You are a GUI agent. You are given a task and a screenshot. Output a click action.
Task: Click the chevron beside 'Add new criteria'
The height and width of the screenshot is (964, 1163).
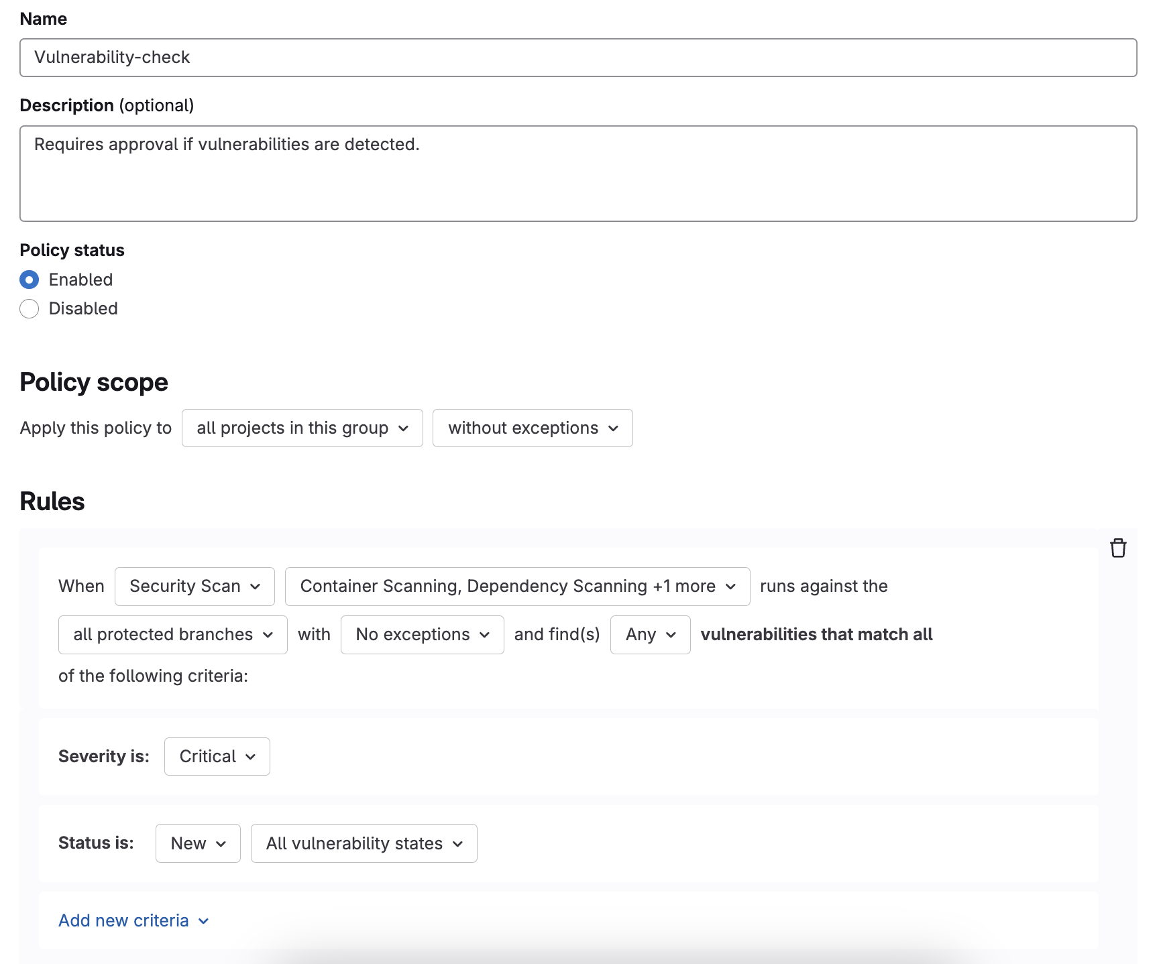click(204, 921)
